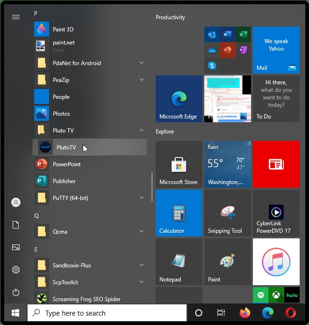This screenshot has height=325, width=309.
Task: Open the Weather tile for Washington
Action: click(228, 164)
